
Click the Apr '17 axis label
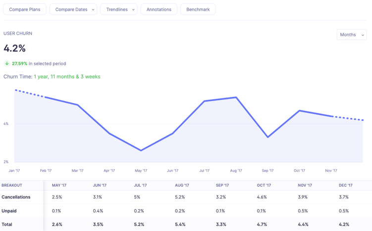coord(109,171)
